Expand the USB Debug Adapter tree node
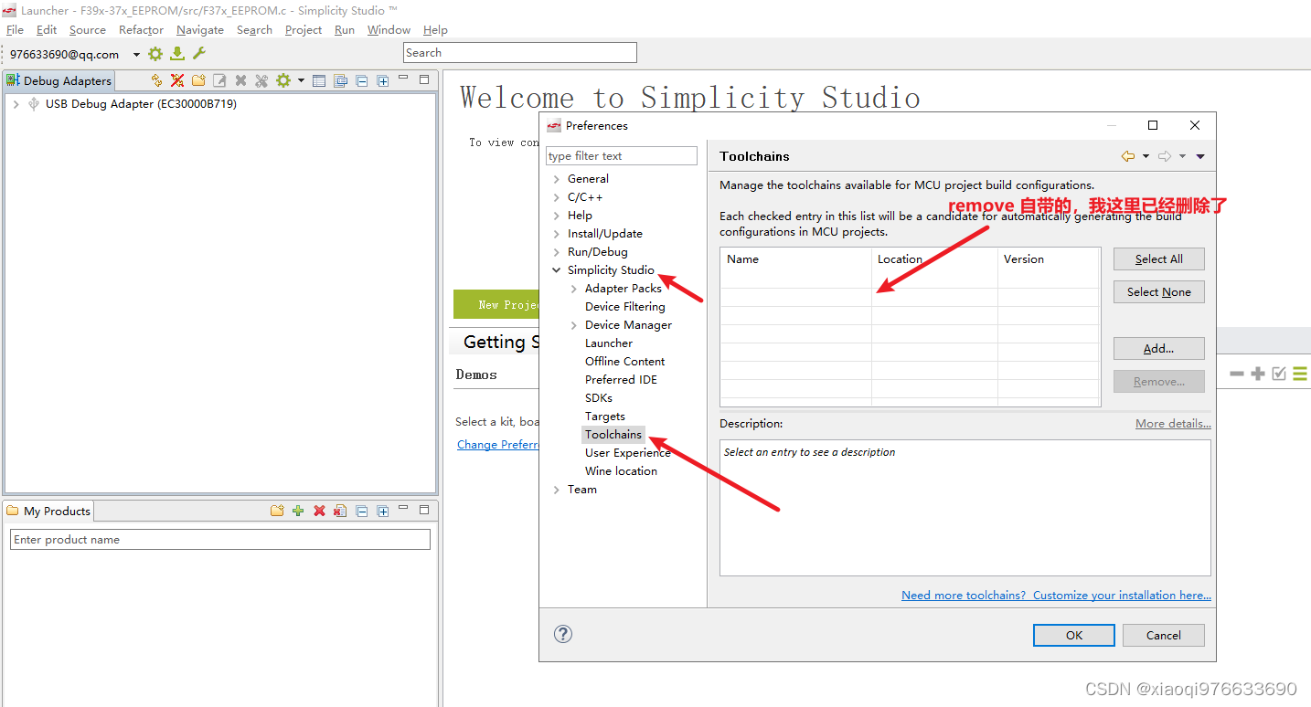1311x707 pixels. tap(16, 104)
